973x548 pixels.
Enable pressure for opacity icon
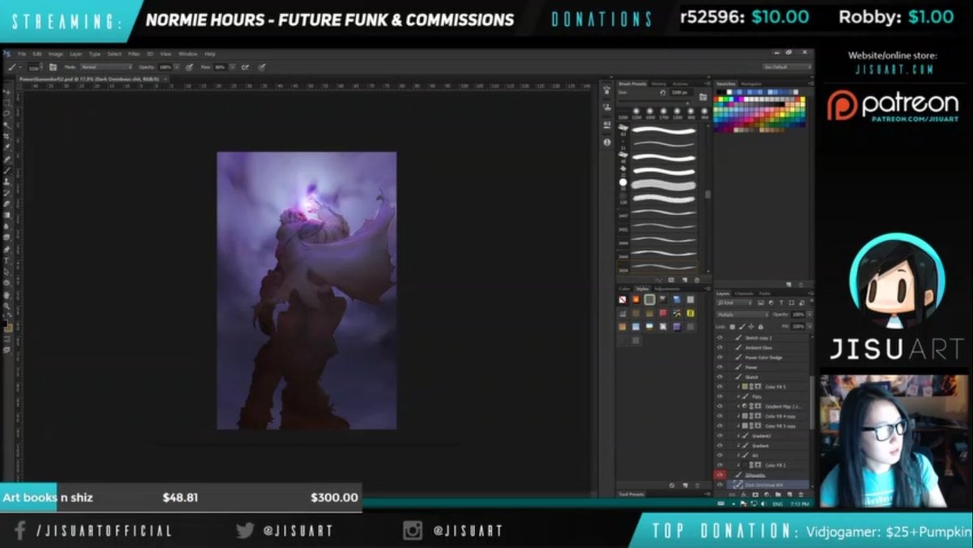pos(189,67)
